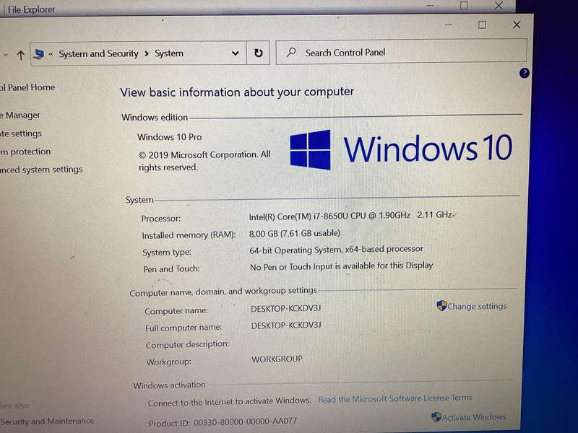Click the heading View basic information about your computer

coord(237,92)
